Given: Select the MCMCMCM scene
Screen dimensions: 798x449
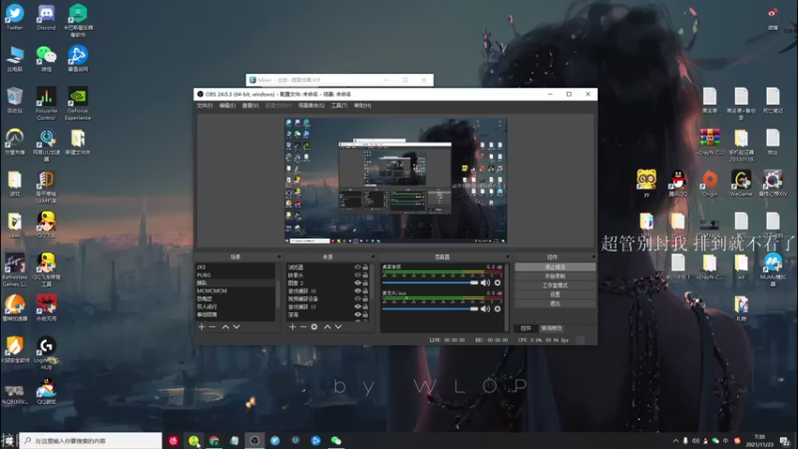Looking at the screenshot, I should tap(235, 290).
